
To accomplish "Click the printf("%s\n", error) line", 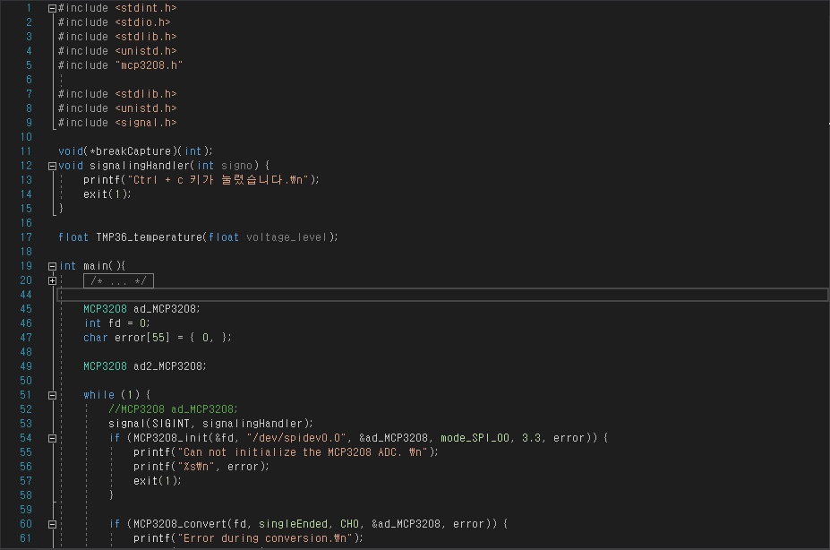I will coord(201,467).
